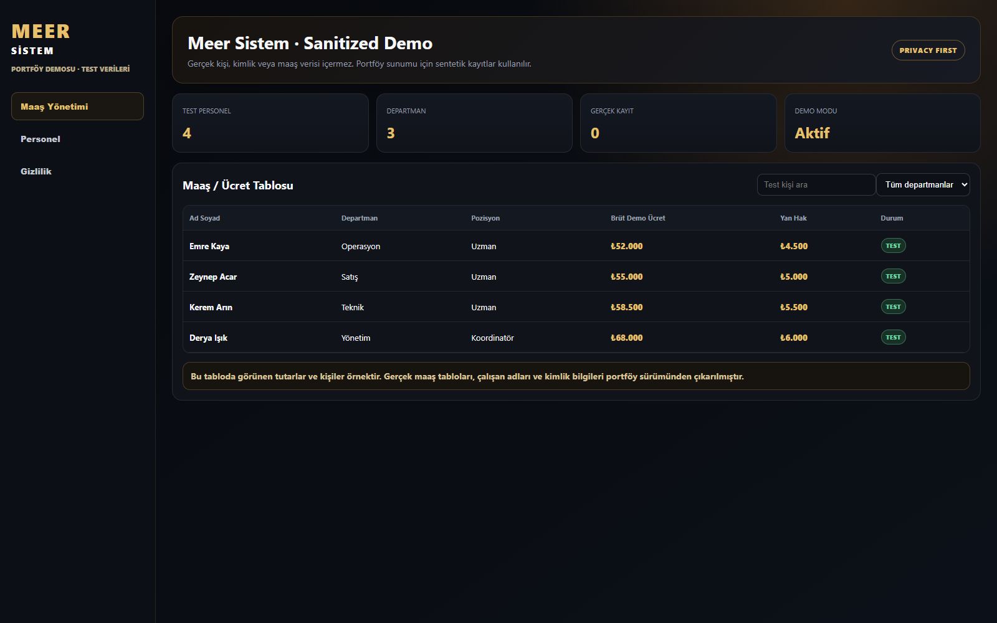Select the Departman stat card
997x623 pixels.
474,123
